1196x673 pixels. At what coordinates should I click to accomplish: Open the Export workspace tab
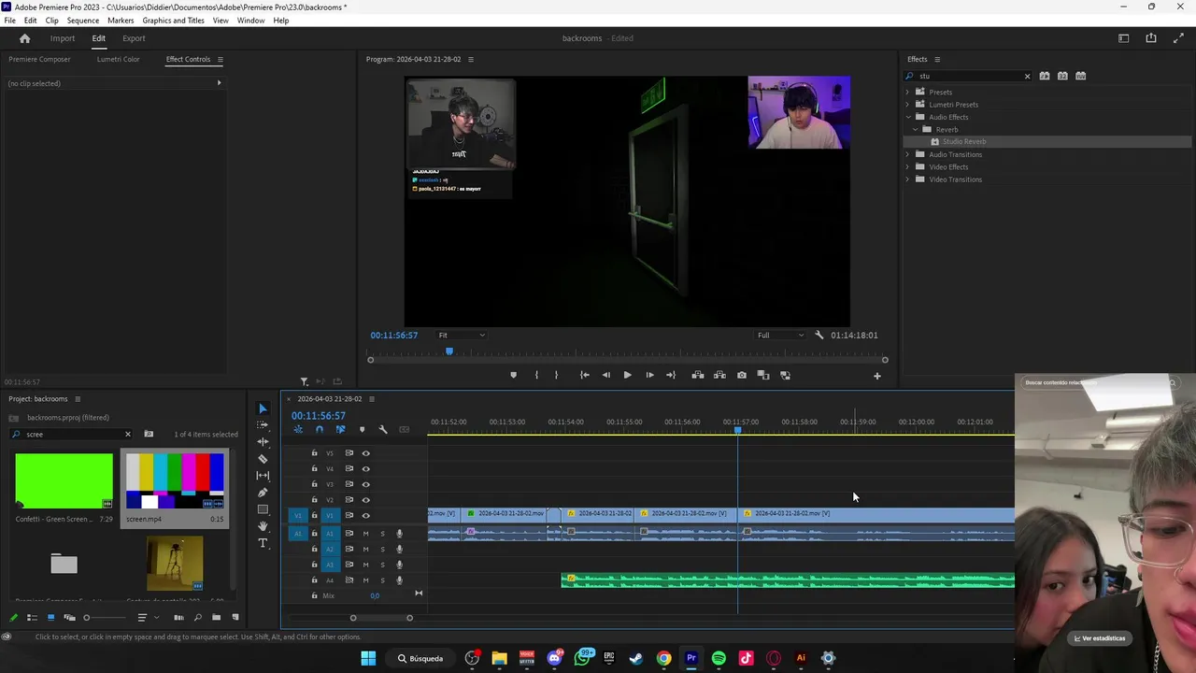[134, 38]
